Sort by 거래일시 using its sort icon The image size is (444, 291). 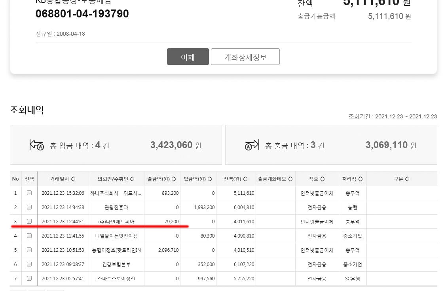point(73,179)
